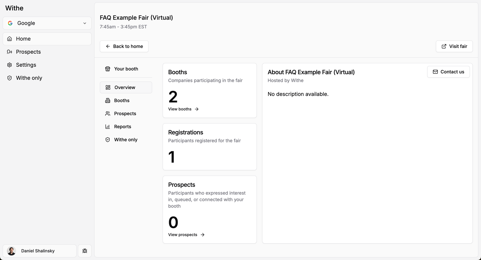Click the Home house icon
481x260 pixels.
[10, 39]
